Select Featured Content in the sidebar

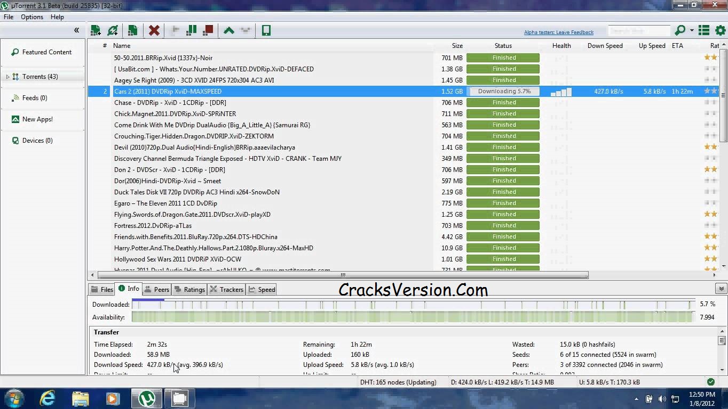coord(42,52)
